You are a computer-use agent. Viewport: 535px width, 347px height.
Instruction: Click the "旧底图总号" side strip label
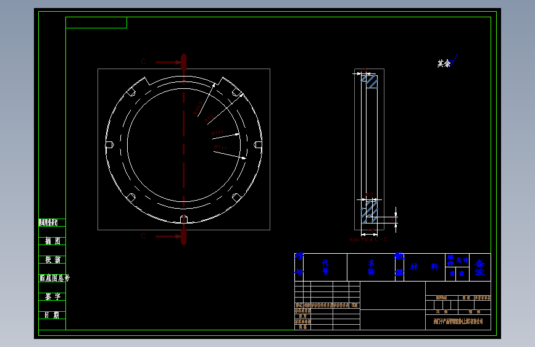coord(54,278)
